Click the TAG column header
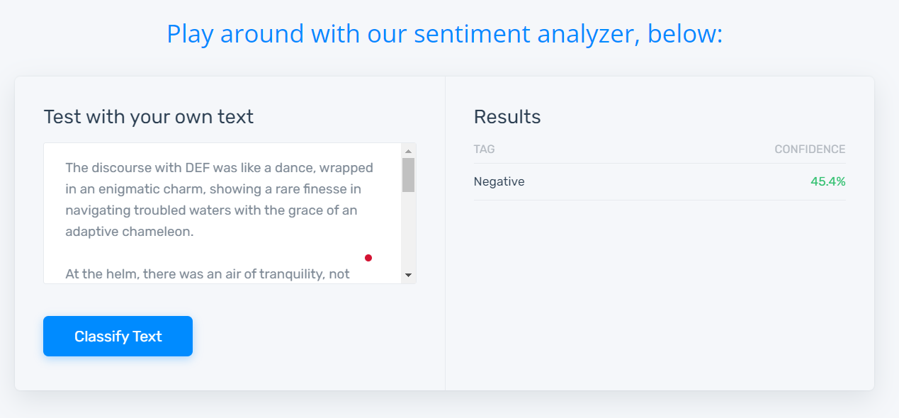The image size is (899, 418). pos(484,149)
